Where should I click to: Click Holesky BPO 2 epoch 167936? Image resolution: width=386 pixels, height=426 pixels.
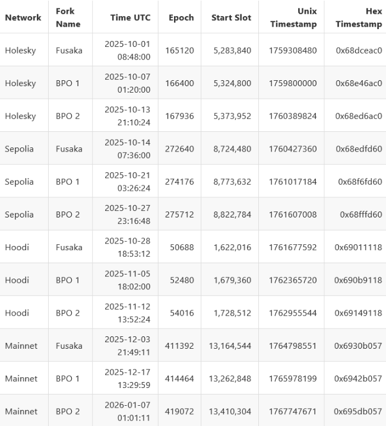pyautogui.click(x=179, y=116)
